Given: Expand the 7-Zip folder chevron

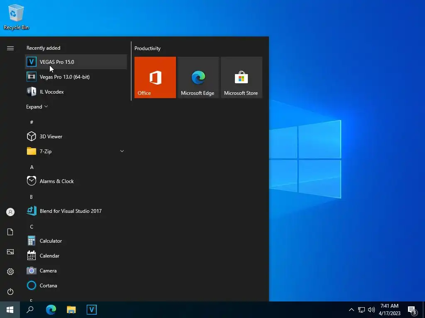Looking at the screenshot, I should point(122,151).
